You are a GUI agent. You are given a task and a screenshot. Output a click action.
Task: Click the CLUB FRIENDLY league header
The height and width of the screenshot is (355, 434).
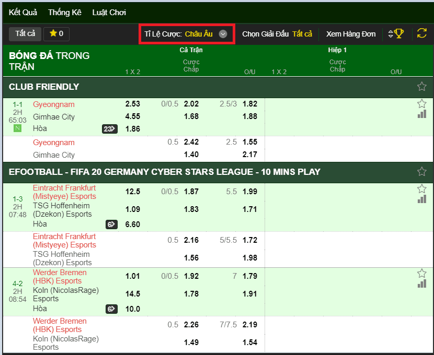(x=218, y=87)
